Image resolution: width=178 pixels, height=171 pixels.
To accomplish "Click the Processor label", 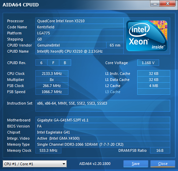I will click(15, 21).
